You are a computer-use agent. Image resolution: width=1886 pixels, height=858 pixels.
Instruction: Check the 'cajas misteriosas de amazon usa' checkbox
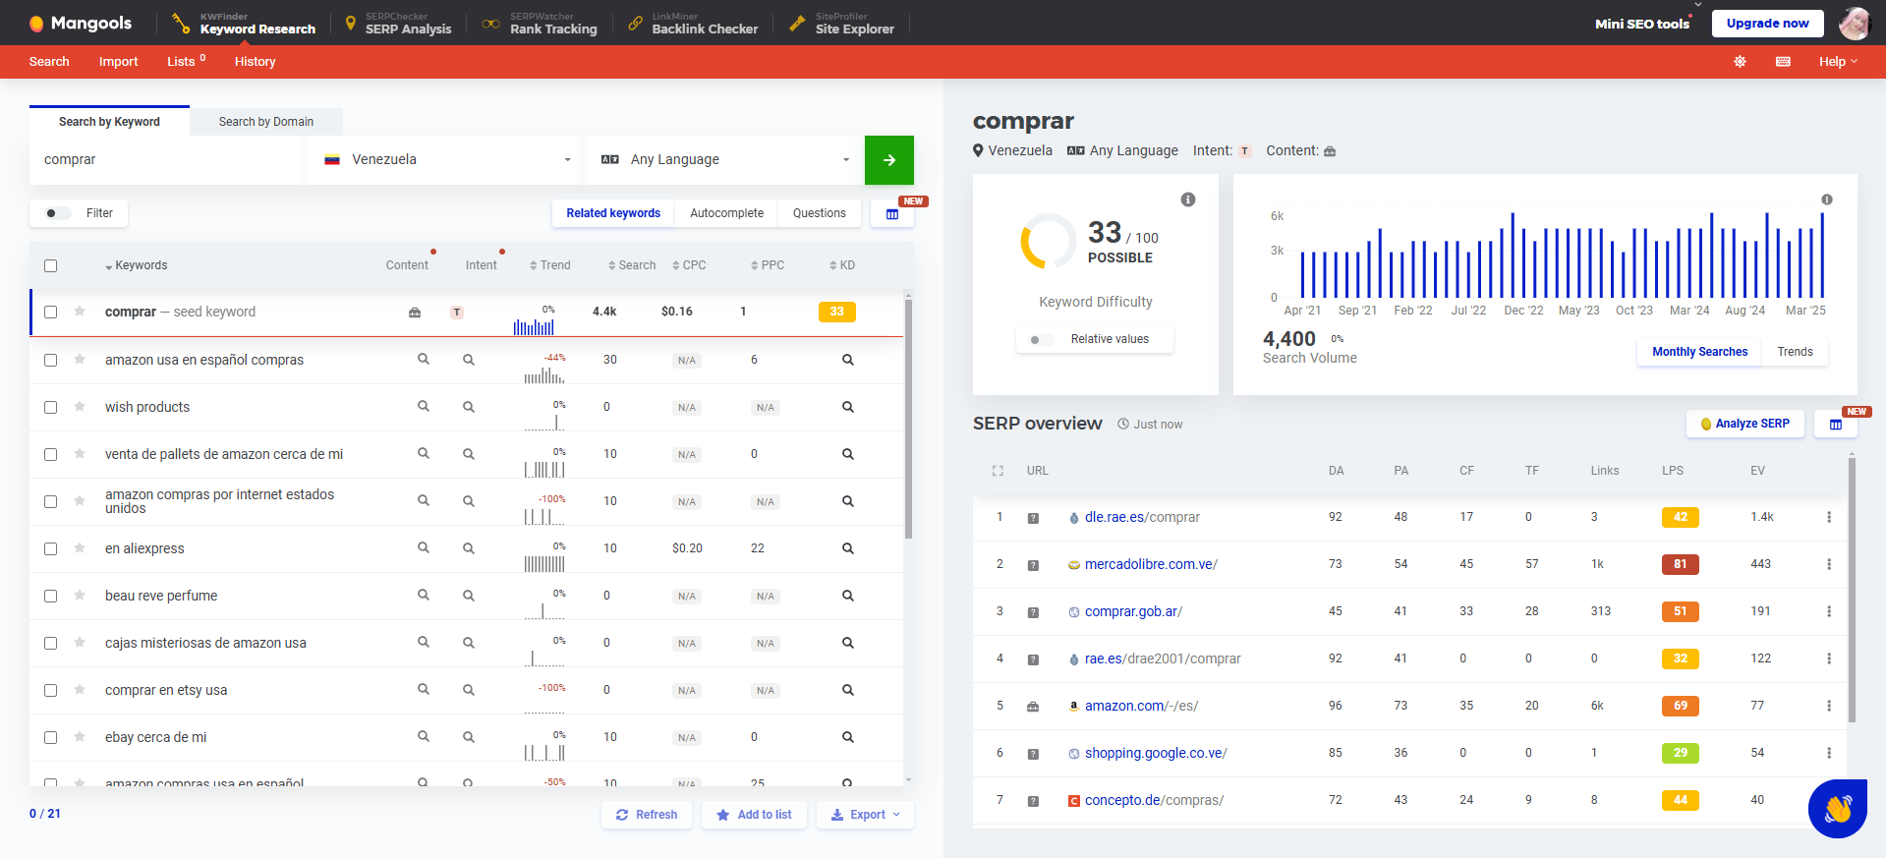[51, 643]
